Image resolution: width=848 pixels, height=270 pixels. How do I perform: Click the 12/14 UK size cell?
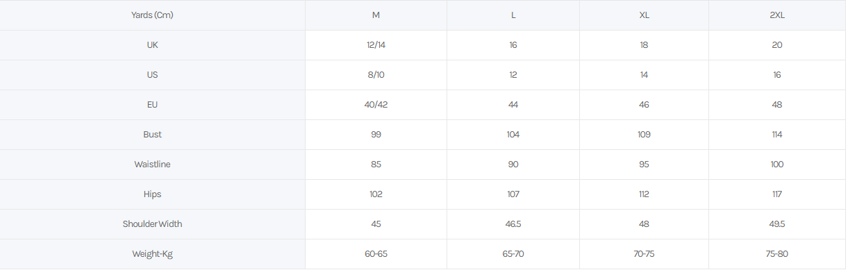pyautogui.click(x=376, y=45)
